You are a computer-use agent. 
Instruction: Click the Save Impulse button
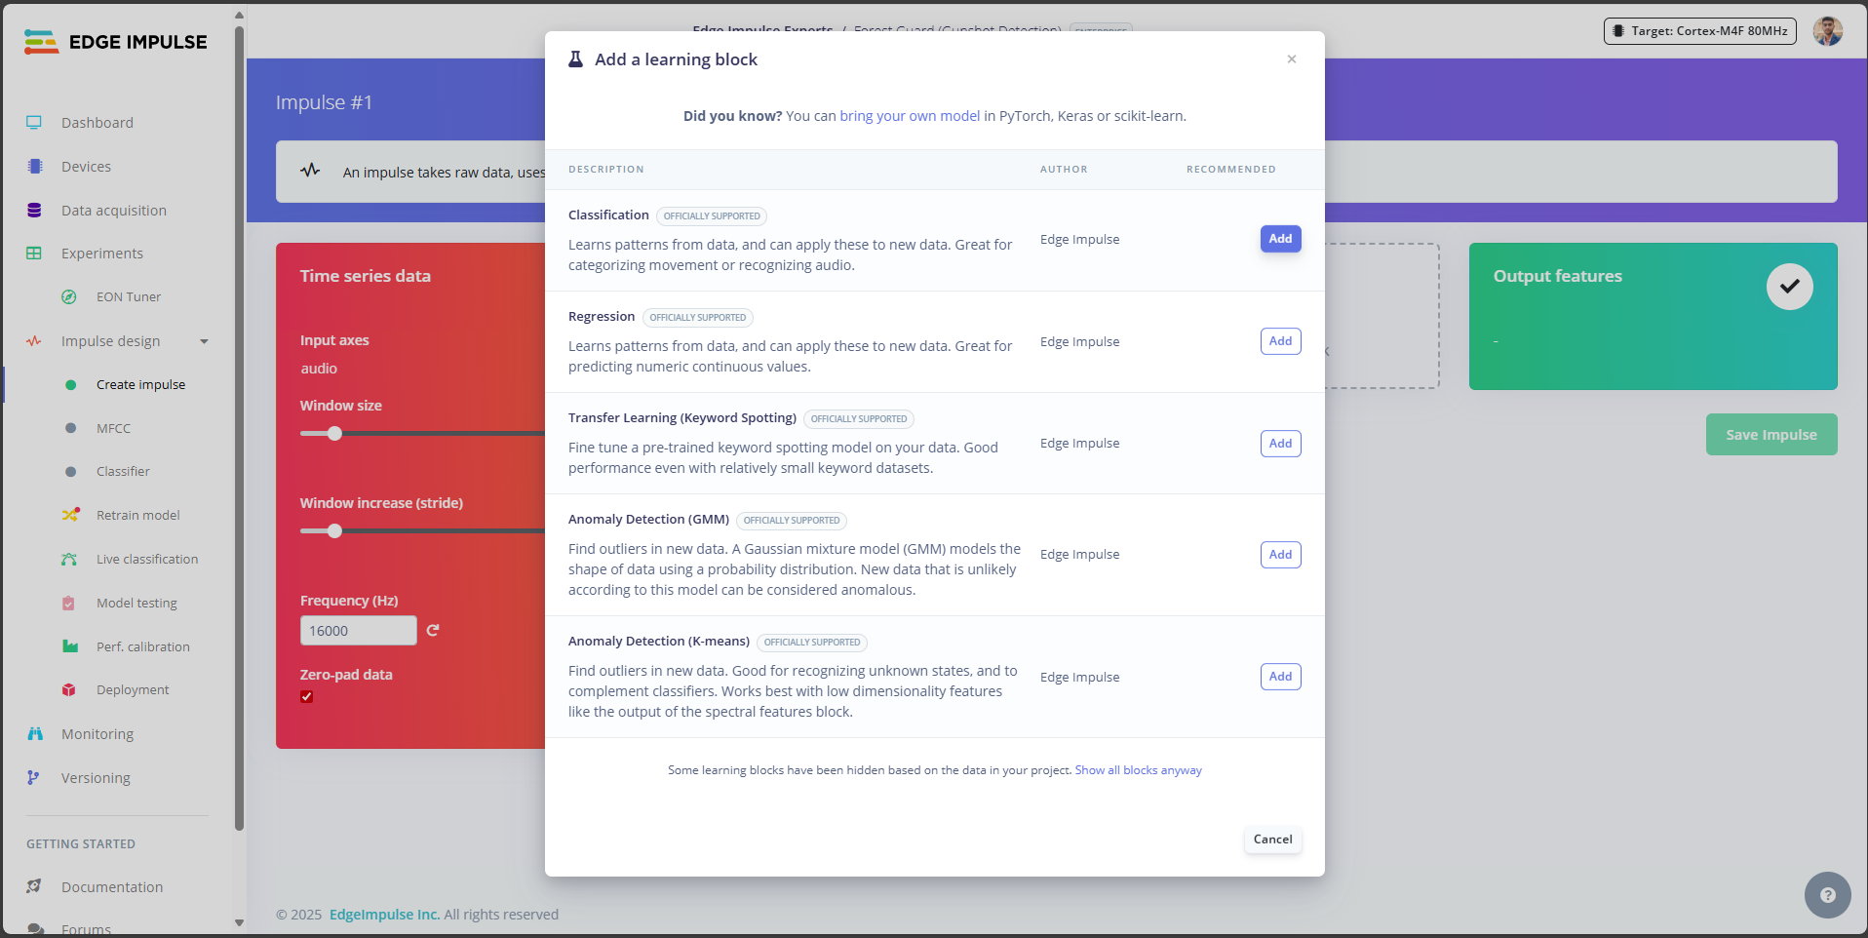tap(1771, 435)
